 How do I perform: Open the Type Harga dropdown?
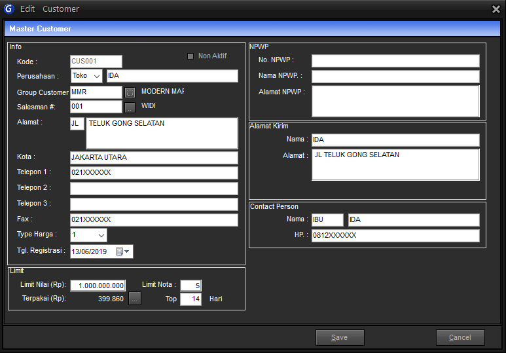[101, 235]
